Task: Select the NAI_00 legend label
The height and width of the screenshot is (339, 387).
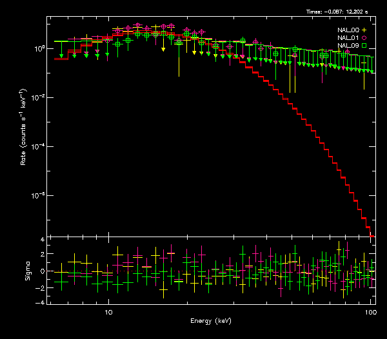Action: point(348,30)
